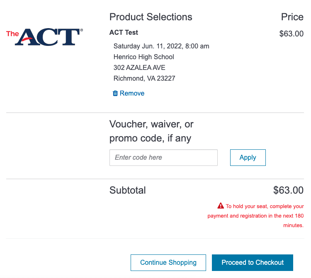The width and height of the screenshot is (311, 278).
Task: Click the registered trademark symbol on logo
Action: tap(81, 30)
